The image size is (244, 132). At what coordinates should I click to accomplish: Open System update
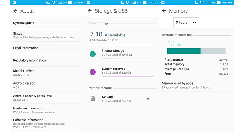(48, 23)
